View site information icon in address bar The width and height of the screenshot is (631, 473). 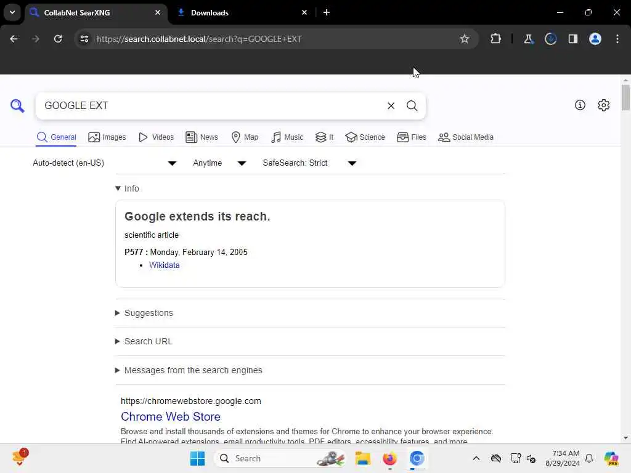click(x=84, y=39)
